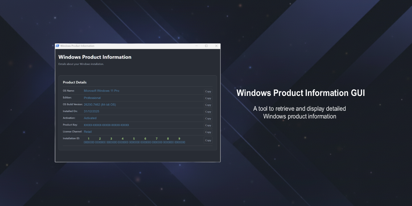The width and height of the screenshot is (412, 206).
Task: Copy the Installation ID
Action: pos(208,140)
